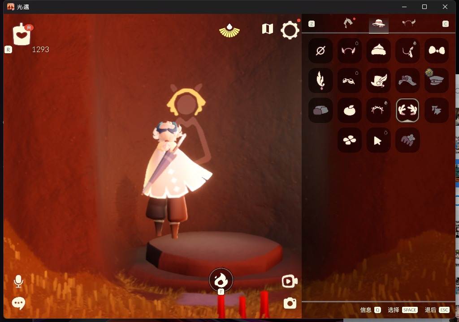Choose the grey arrow-shaped accessory
The width and height of the screenshot is (459, 322).
point(437,110)
